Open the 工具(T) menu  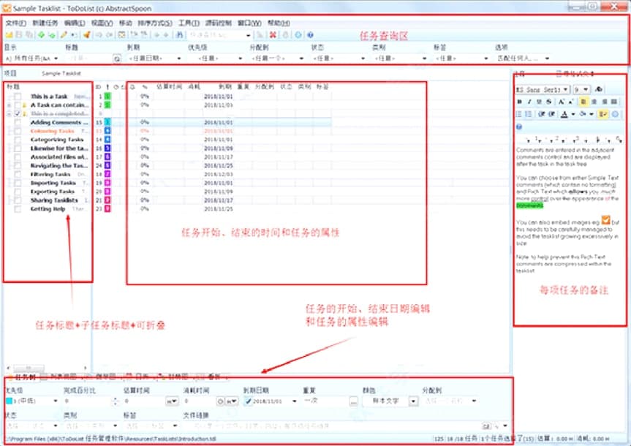[x=189, y=23]
